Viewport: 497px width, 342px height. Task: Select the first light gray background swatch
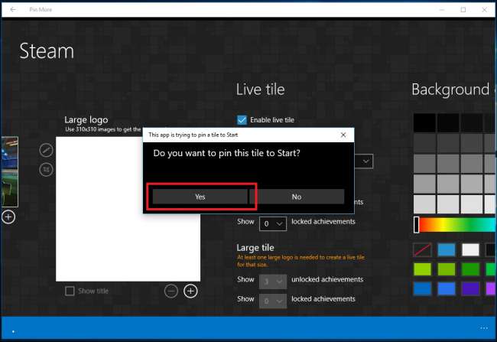point(424,204)
